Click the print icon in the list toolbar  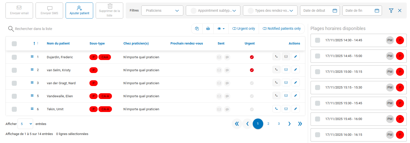pos(208,29)
